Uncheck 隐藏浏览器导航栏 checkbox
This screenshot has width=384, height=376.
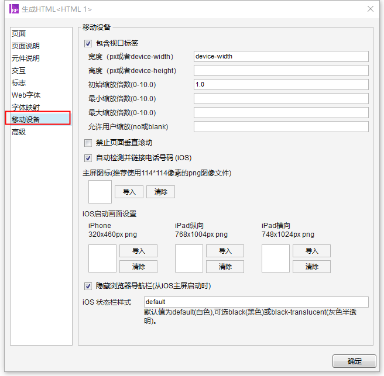[x=88, y=286]
